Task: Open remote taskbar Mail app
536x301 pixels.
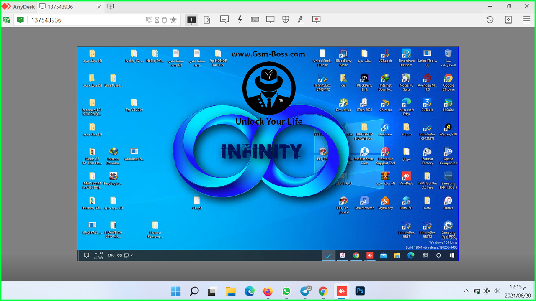Action: coord(383,255)
